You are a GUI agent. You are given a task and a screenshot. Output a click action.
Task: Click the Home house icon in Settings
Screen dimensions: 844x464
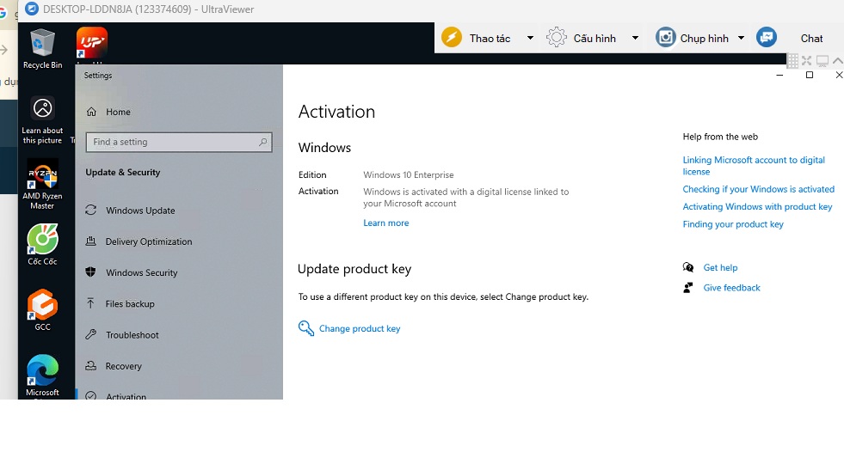[91, 112]
